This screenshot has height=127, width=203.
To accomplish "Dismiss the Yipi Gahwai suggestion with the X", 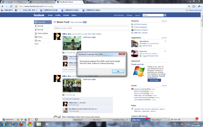I will [165, 41].
